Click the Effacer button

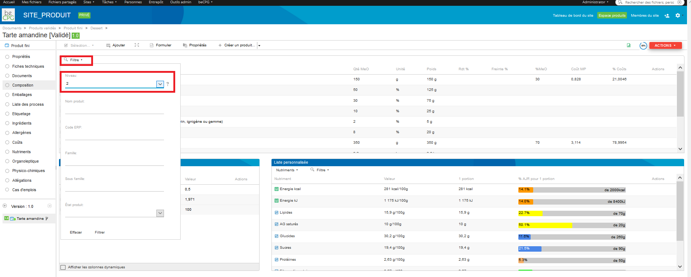(76, 232)
